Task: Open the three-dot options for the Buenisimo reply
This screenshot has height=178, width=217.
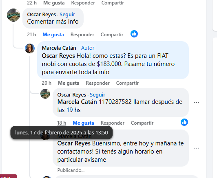Action: coord(197,148)
